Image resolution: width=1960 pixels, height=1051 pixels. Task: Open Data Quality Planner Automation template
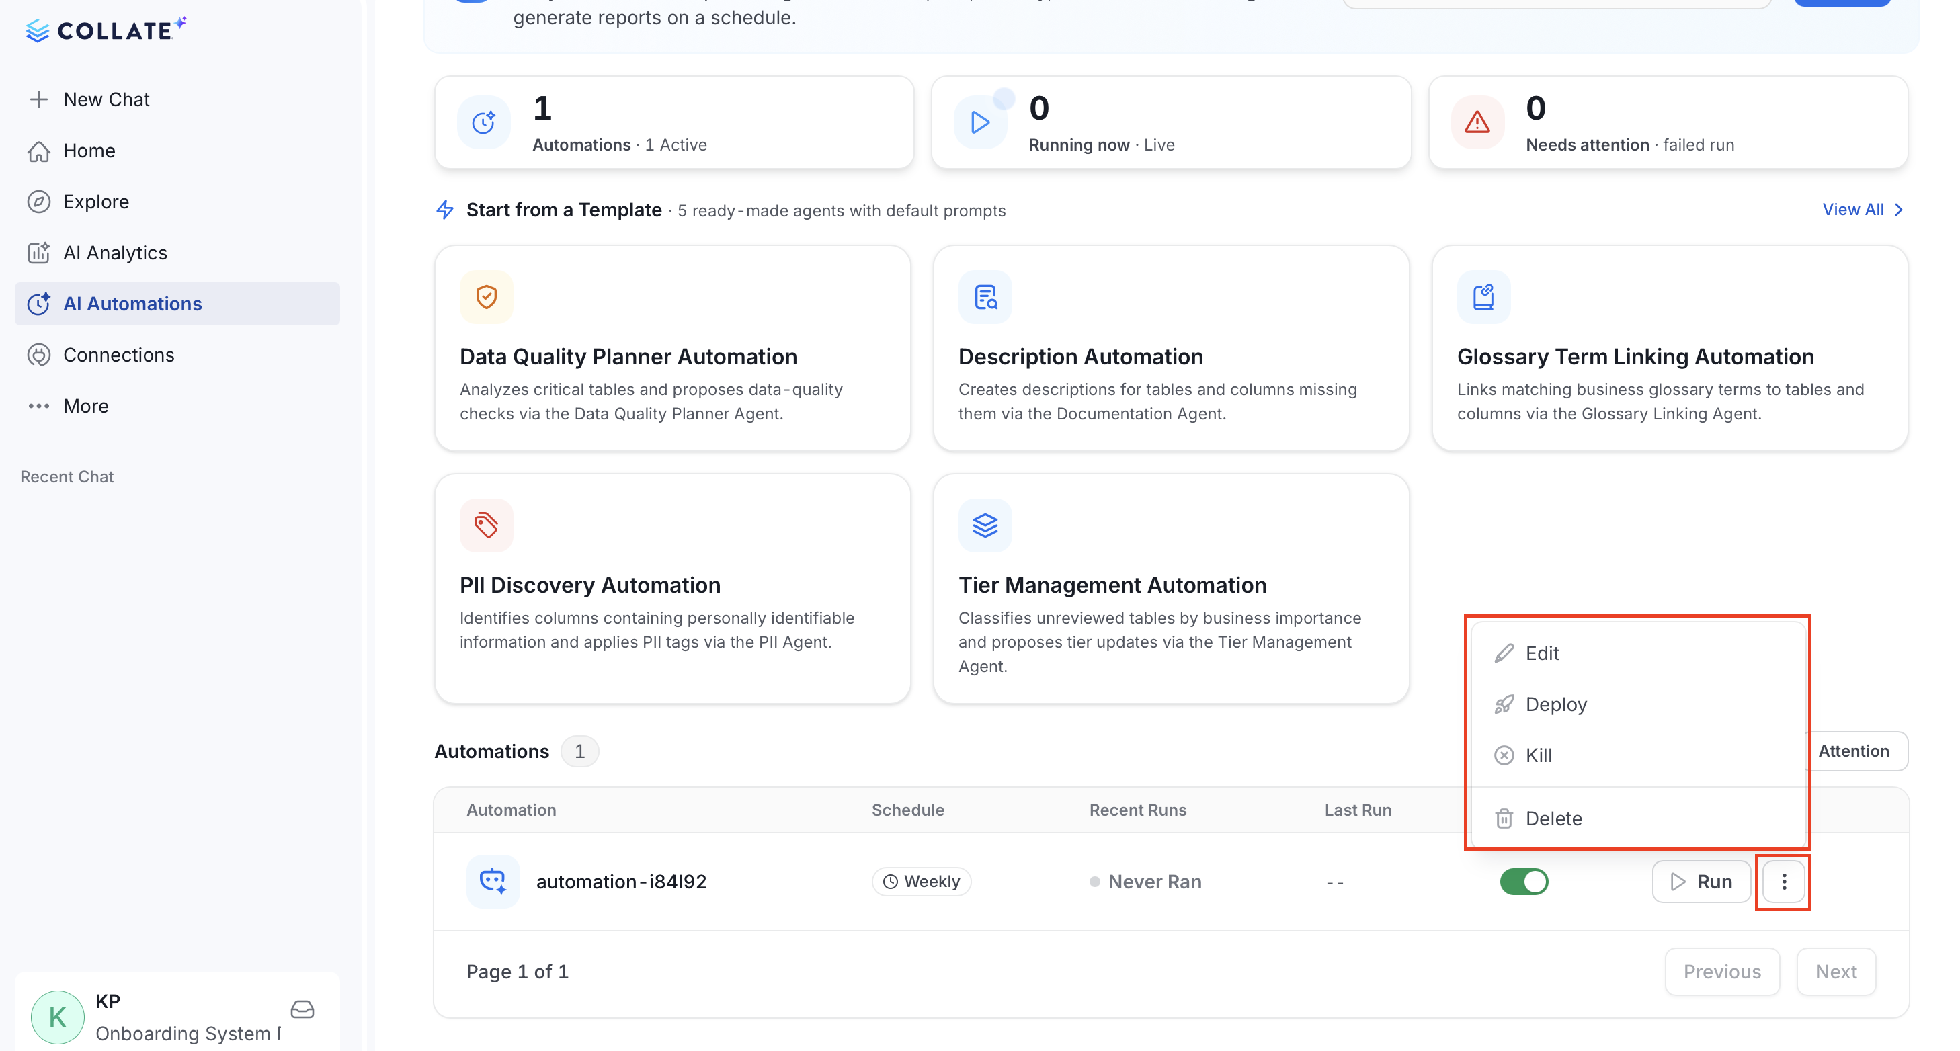673,348
